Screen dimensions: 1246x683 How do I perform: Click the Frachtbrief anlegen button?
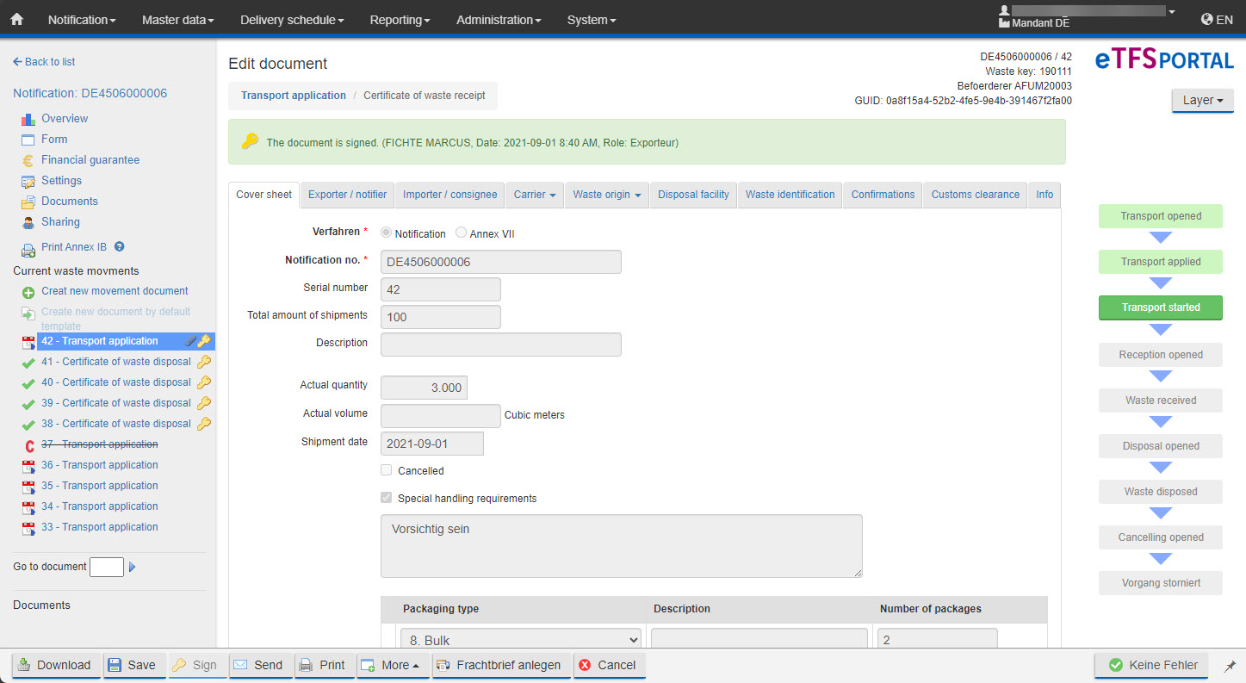[500, 665]
